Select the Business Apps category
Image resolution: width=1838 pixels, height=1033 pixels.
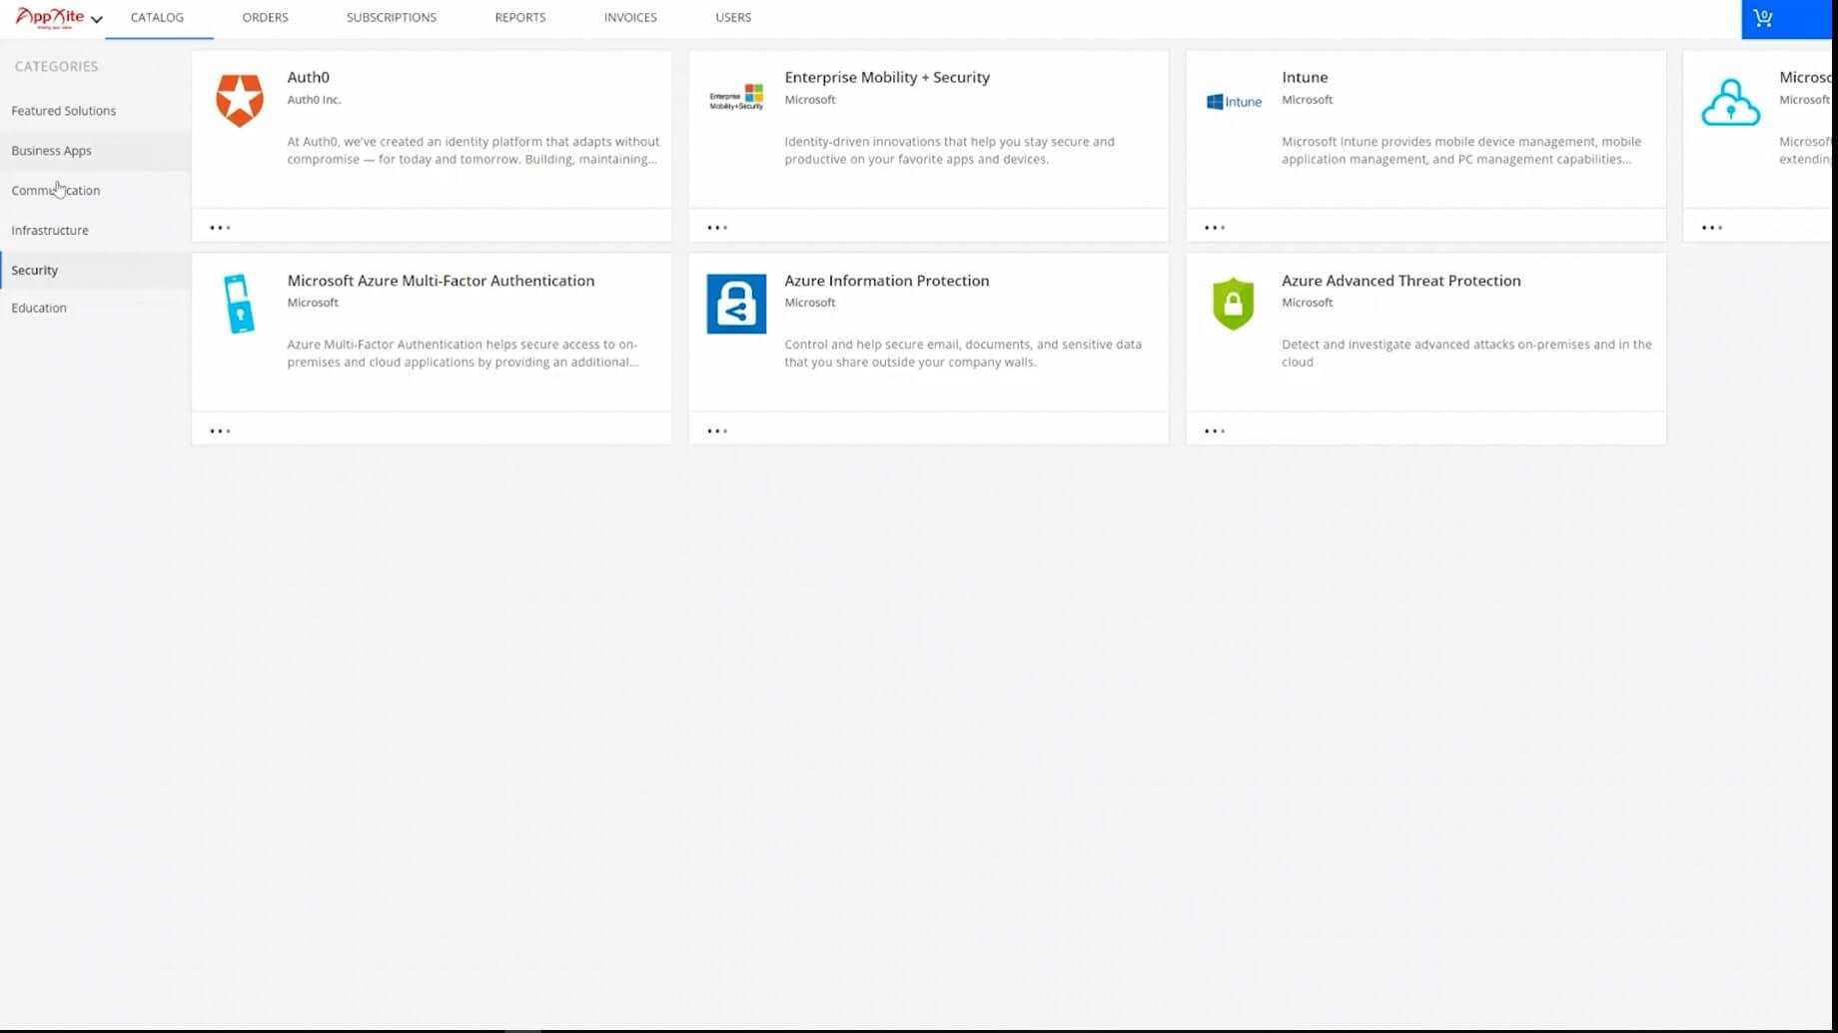52,151
